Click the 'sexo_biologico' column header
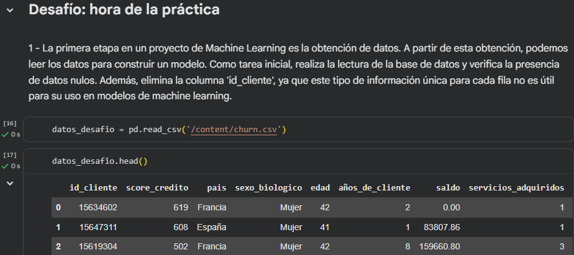 268,187
